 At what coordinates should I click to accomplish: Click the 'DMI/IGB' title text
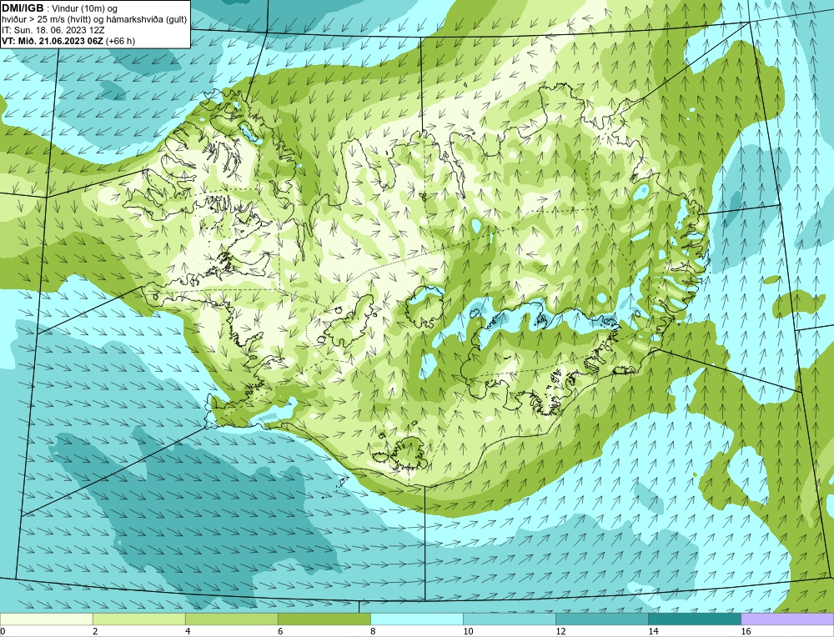tap(23, 8)
